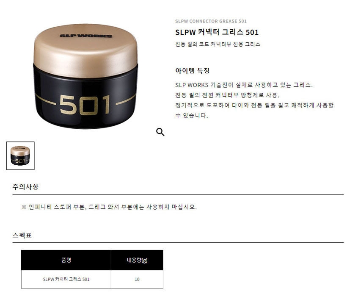Click the 정기적으로 도포하여 description line
This screenshot has width=347, height=297.
254,110
